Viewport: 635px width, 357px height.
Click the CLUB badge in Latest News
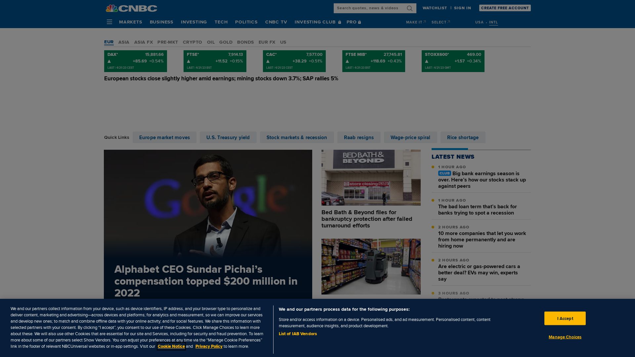[x=444, y=173]
